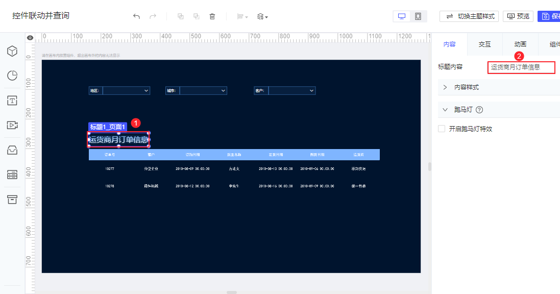Click order number 10277 cell

tap(110, 168)
